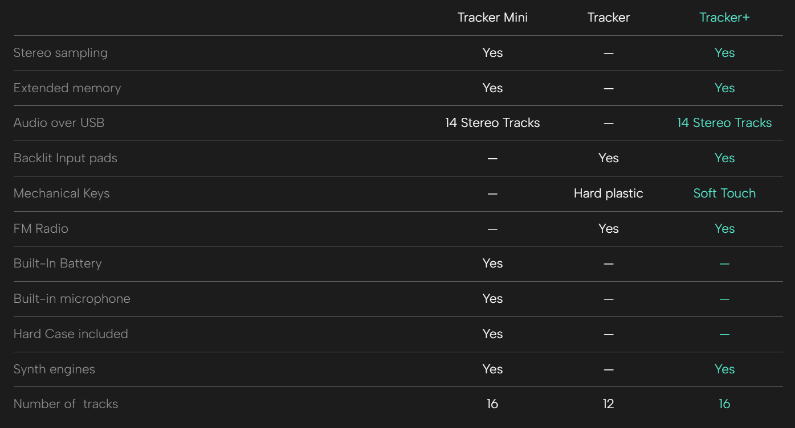Click the Mechanical Keys row label

point(62,194)
